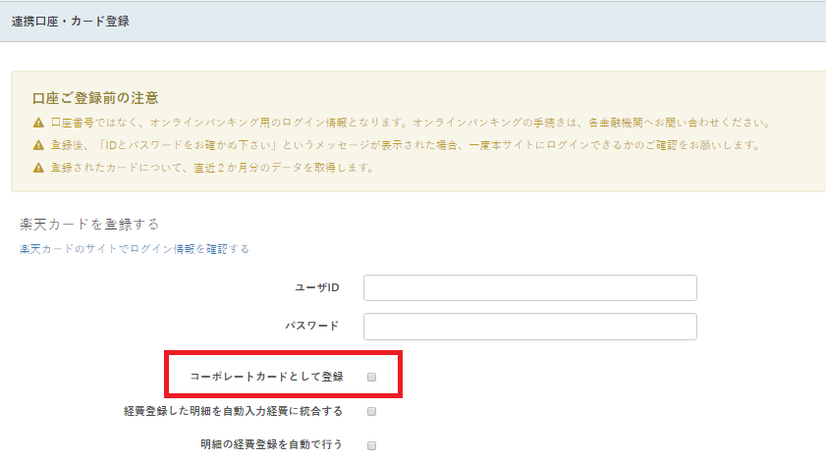Toggle 経費登録した明細を自動入力経費に統合する checkbox
The image size is (826, 460).
pos(372,411)
